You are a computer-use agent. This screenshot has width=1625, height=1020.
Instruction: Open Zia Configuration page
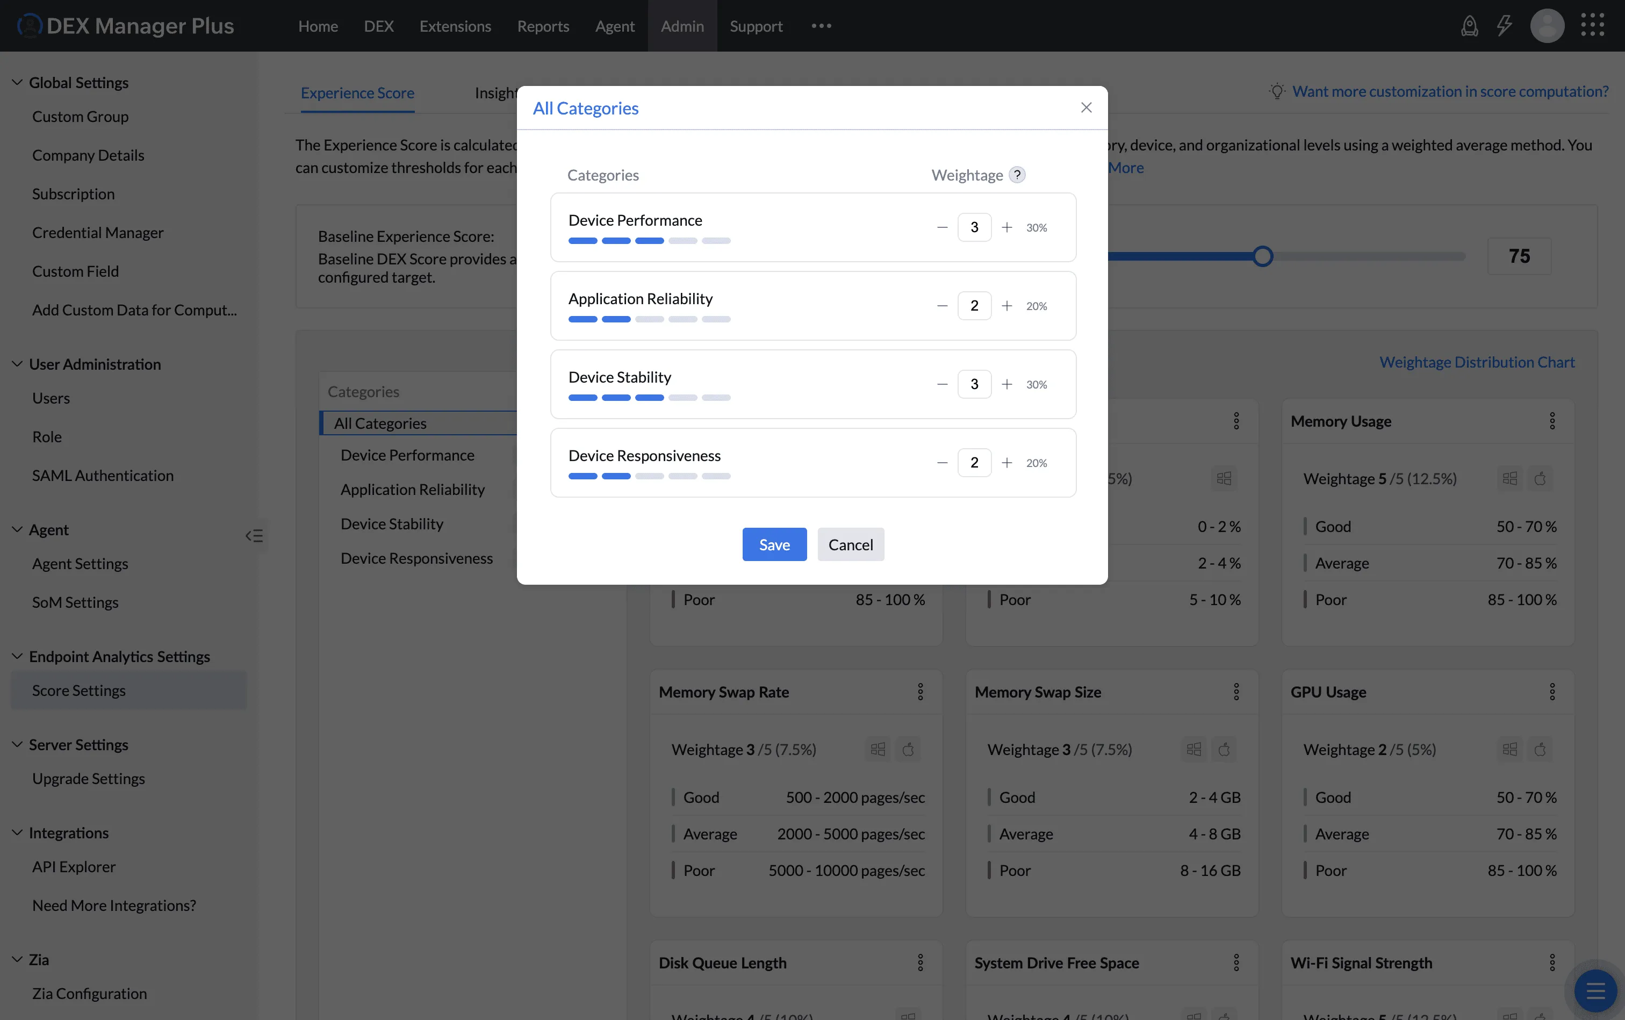click(89, 994)
